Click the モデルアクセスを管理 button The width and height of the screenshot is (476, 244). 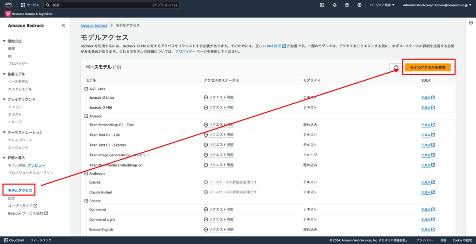pos(428,67)
